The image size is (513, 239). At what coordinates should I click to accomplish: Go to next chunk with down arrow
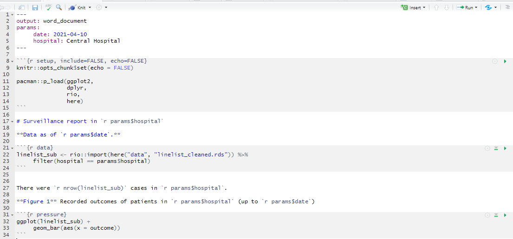click(x=447, y=7)
